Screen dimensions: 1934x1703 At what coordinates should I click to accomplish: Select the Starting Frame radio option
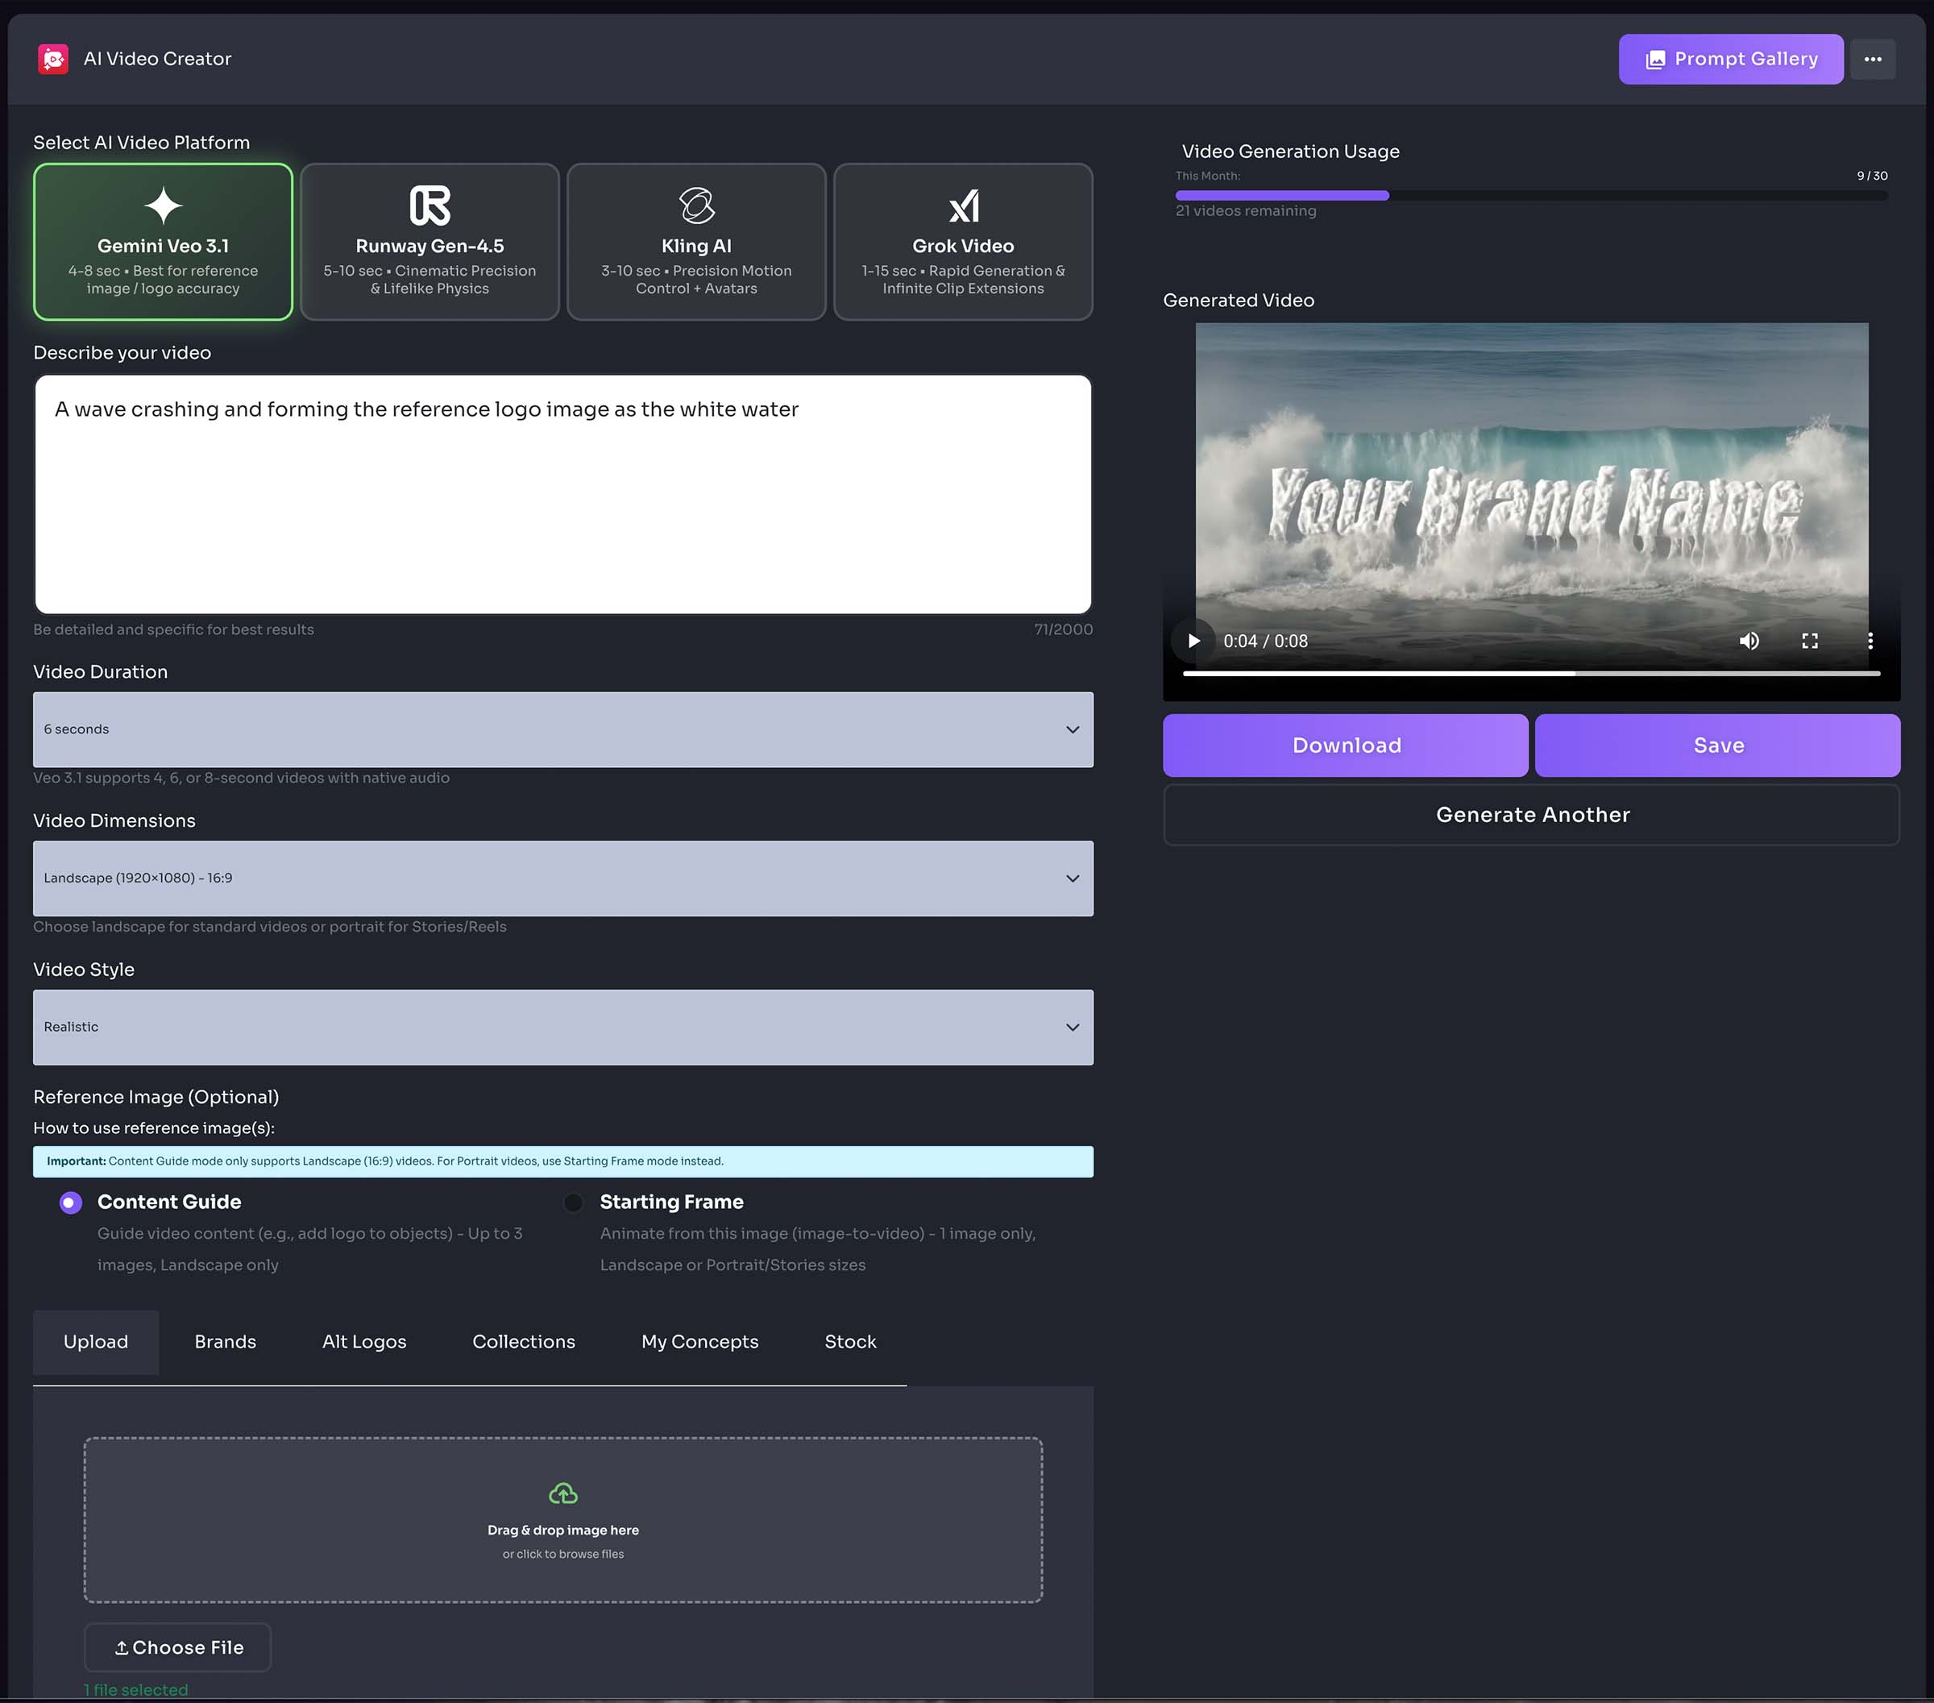pos(572,1202)
